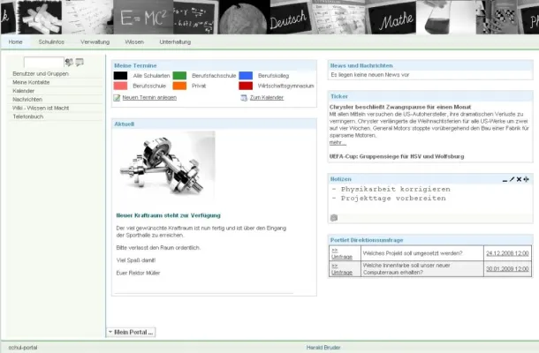Click Welches Projekt soll umgesetzt werden?
The width and height of the screenshot is (539, 353).
[413, 253]
